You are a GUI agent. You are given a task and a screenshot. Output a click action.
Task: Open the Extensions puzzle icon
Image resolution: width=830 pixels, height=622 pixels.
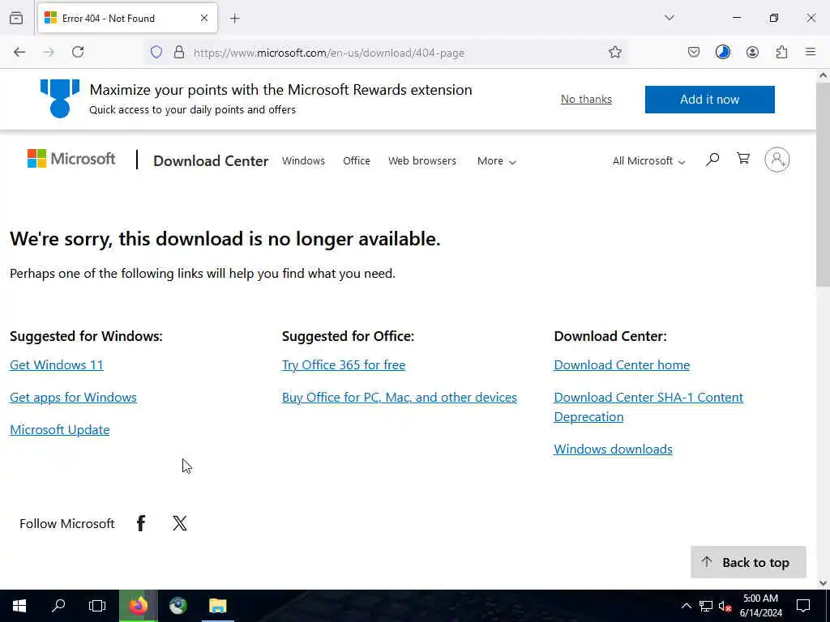[x=781, y=52]
